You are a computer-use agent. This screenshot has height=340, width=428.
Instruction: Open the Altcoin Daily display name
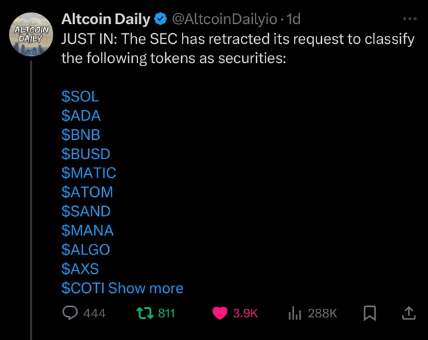tap(106, 19)
